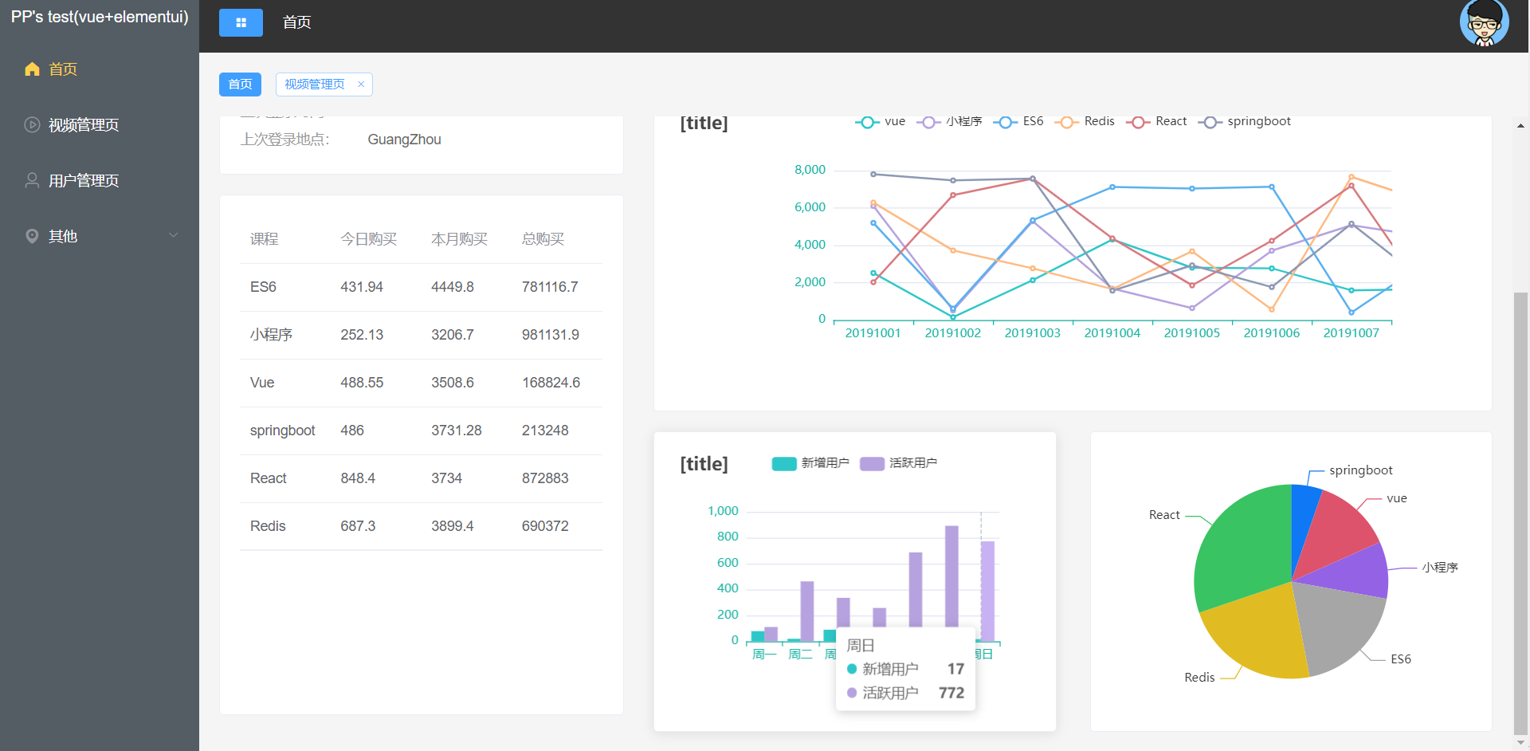Open the user avatar in the header

point(1484,22)
